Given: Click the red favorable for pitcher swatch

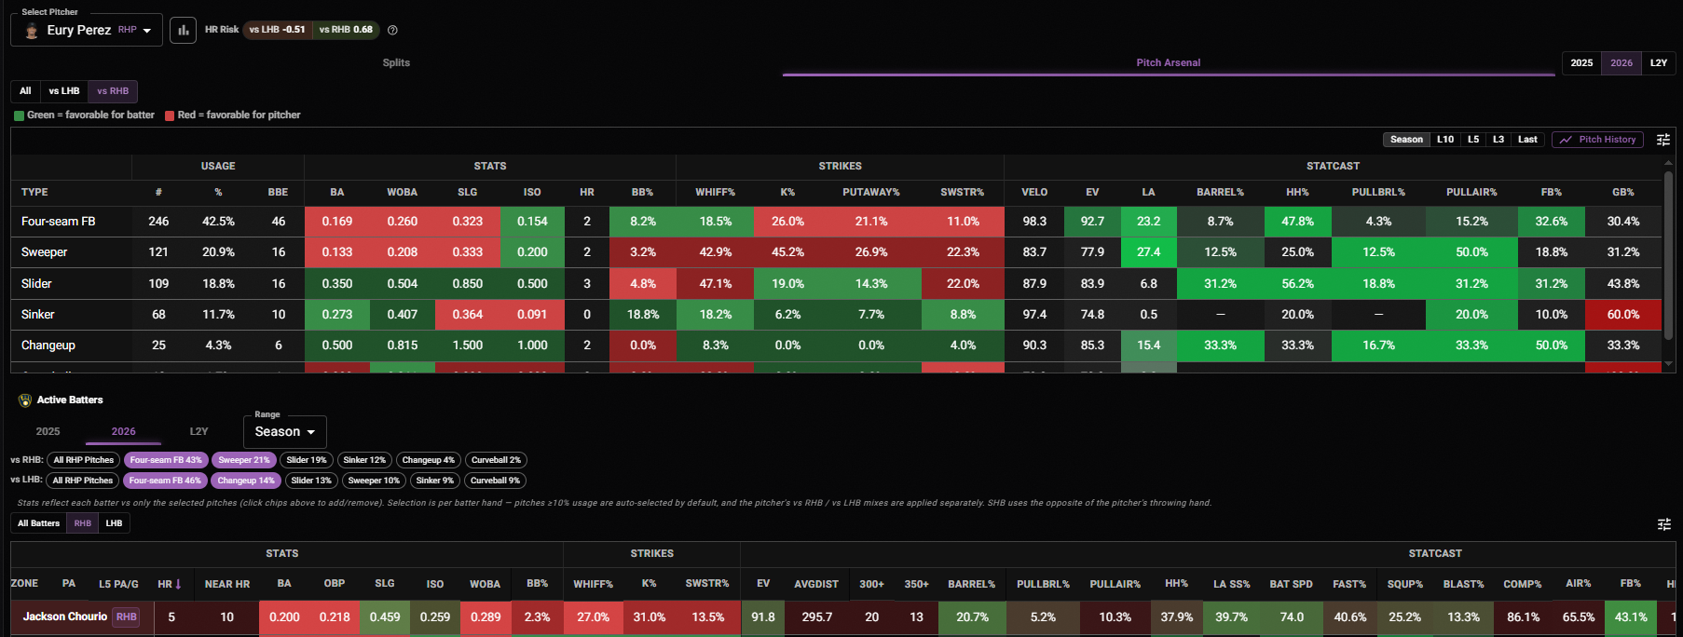Looking at the screenshot, I should pyautogui.click(x=170, y=115).
